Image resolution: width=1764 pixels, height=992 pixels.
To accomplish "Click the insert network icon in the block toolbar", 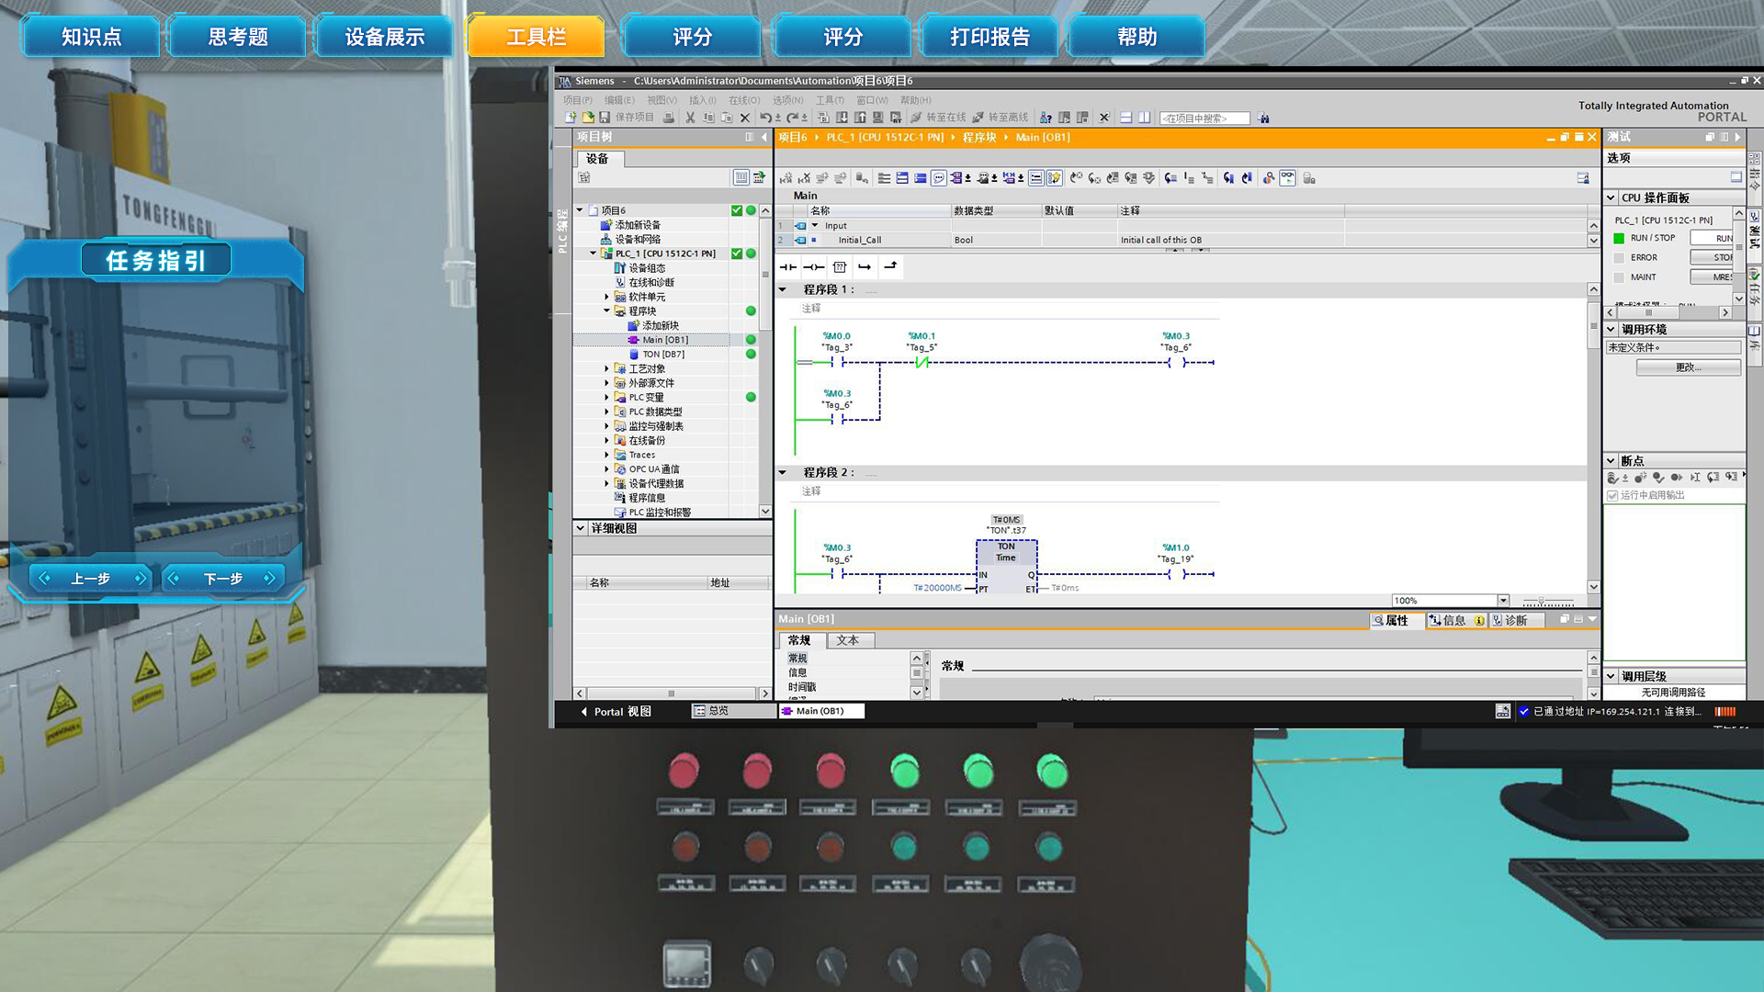I will pyautogui.click(x=786, y=178).
